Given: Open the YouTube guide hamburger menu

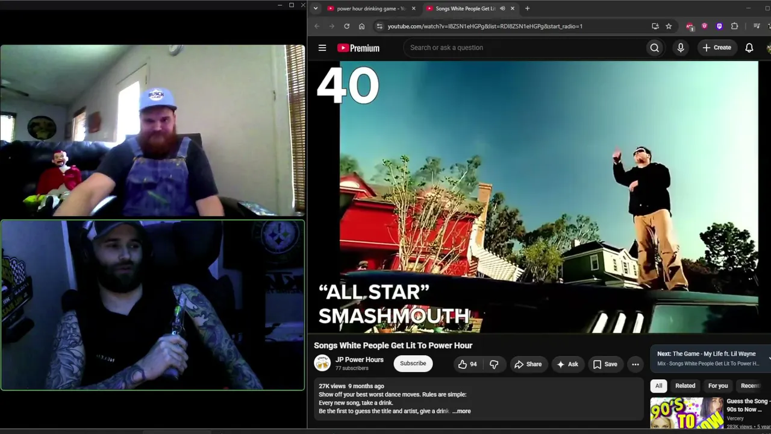Looking at the screenshot, I should point(322,48).
